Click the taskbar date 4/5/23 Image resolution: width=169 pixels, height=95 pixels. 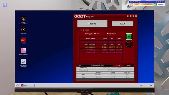142,85
